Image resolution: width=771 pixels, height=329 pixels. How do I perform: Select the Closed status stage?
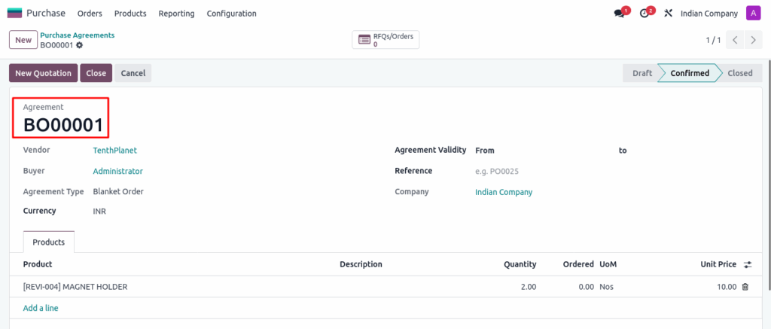click(740, 73)
